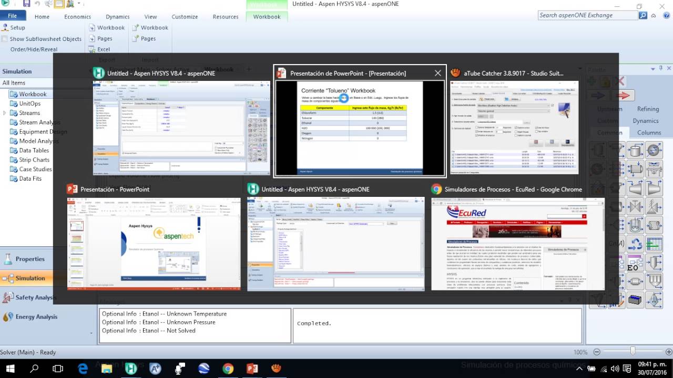673x378 pixels.
Task: Toggle Show Subflowsheet Objects checkbox
Action: [x=5, y=39]
